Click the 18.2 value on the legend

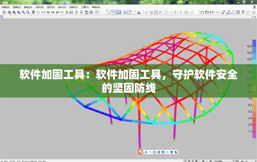(x=250, y=46)
